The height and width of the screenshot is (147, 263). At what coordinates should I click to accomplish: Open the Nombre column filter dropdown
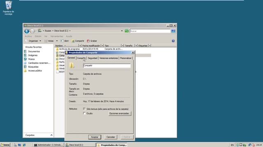click(80, 45)
